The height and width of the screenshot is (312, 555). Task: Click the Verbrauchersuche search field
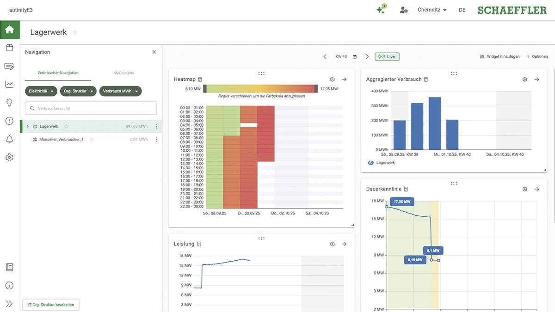tap(91, 108)
